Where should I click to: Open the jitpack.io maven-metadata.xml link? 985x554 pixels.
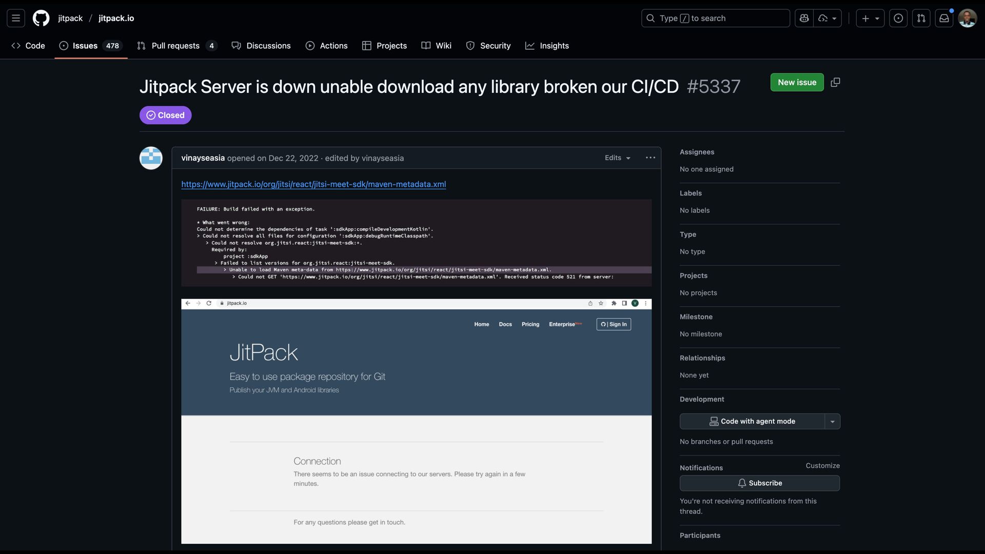coord(313,184)
